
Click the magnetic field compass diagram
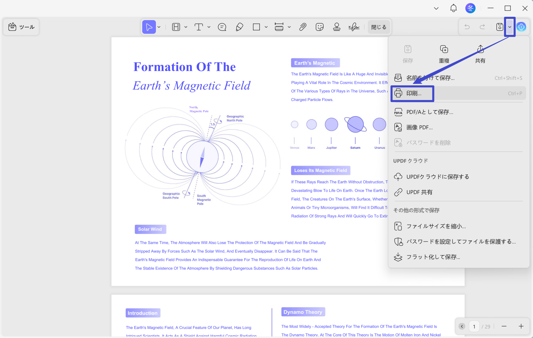[202, 156]
